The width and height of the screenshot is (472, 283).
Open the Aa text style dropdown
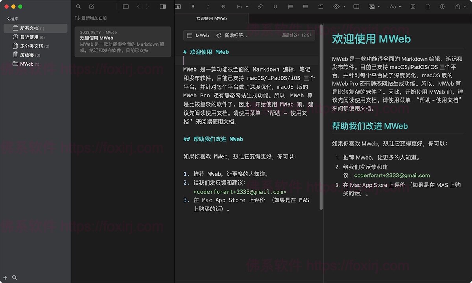point(395,7)
